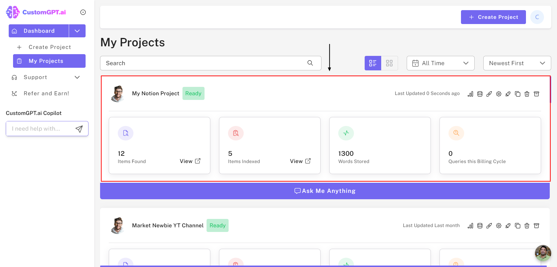Archive Market Newbie YT Channel via box icon

click(x=536, y=226)
